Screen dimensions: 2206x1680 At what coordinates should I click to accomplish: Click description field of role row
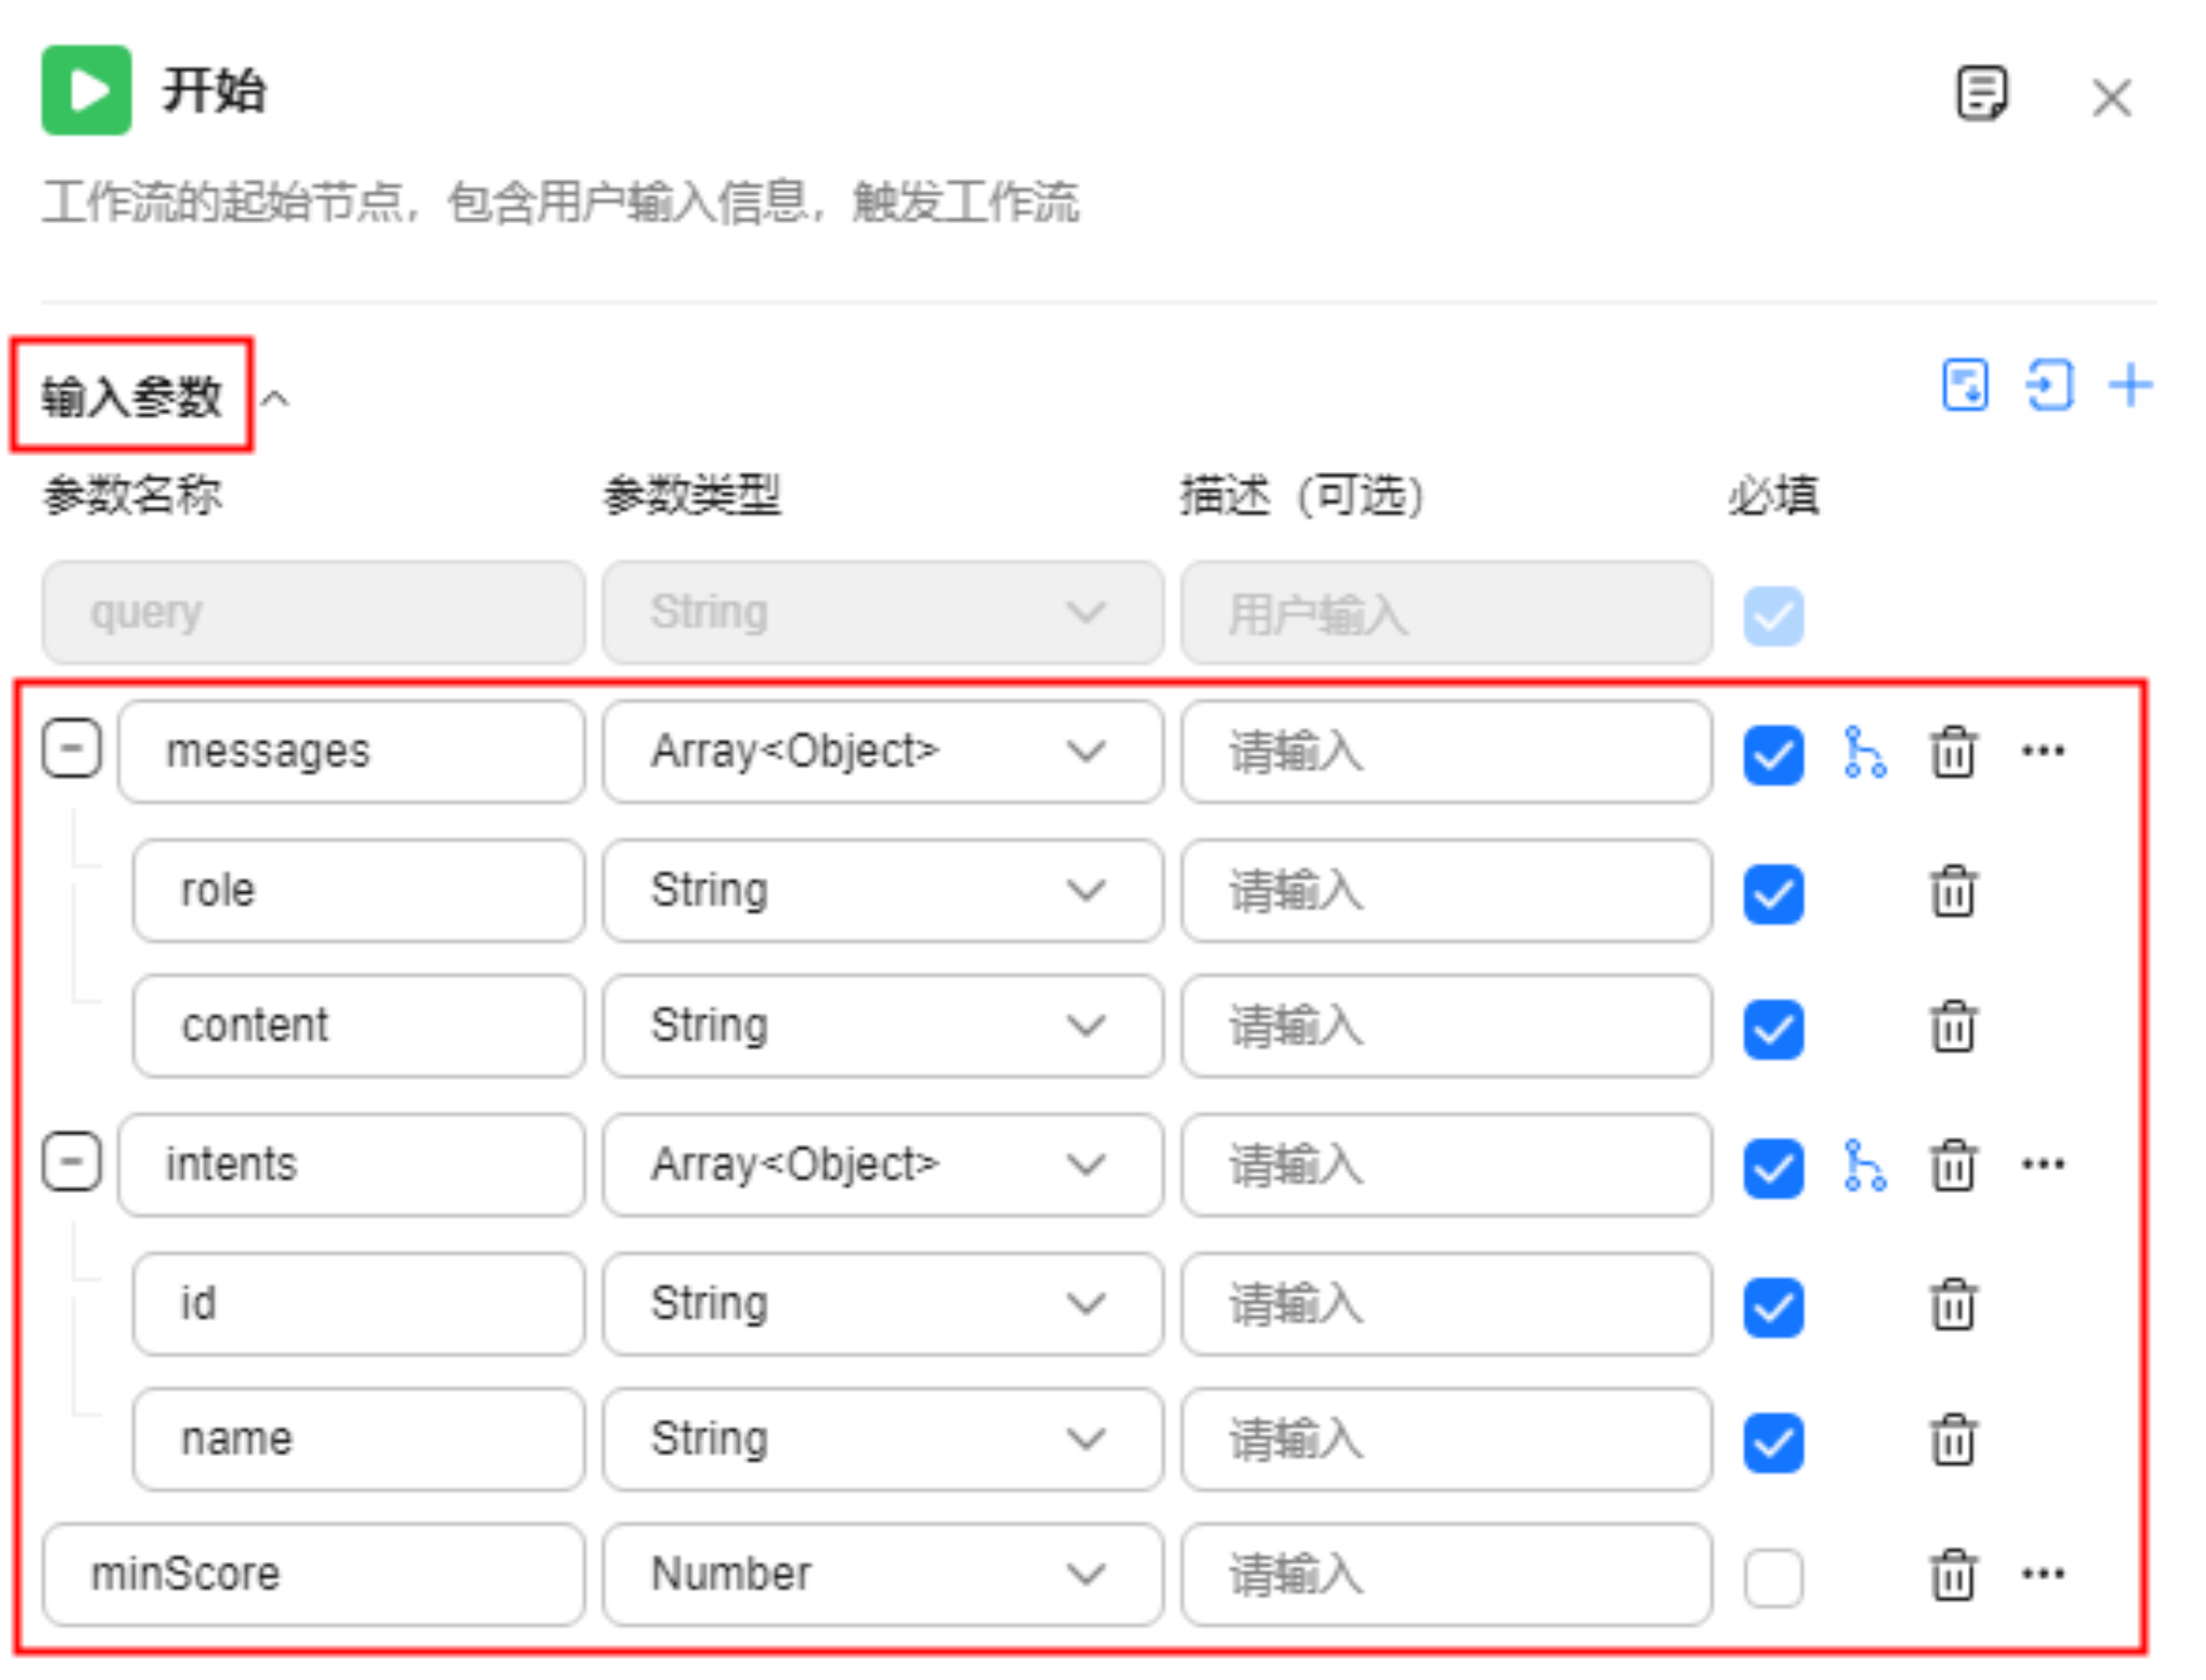pos(1446,890)
